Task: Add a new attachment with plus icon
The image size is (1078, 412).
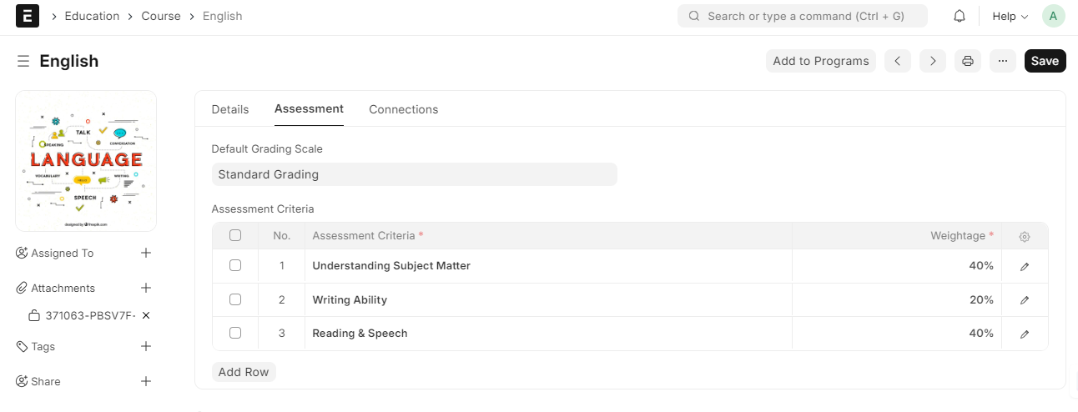Action: [x=146, y=288]
